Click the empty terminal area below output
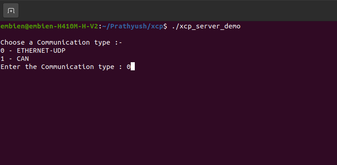The height and width of the screenshot is (165, 337). click(168, 118)
